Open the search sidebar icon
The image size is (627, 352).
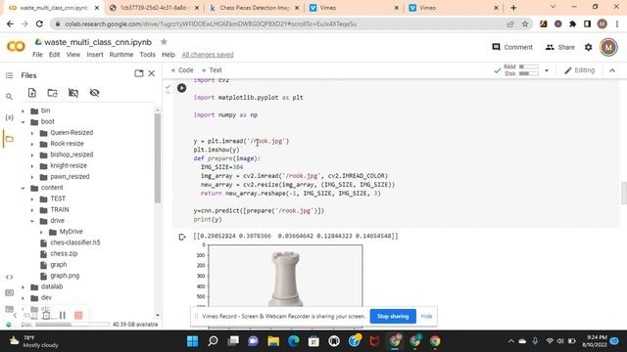click(x=9, y=97)
